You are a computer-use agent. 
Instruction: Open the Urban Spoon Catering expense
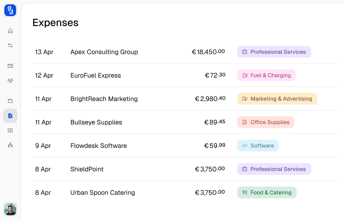coord(102,193)
